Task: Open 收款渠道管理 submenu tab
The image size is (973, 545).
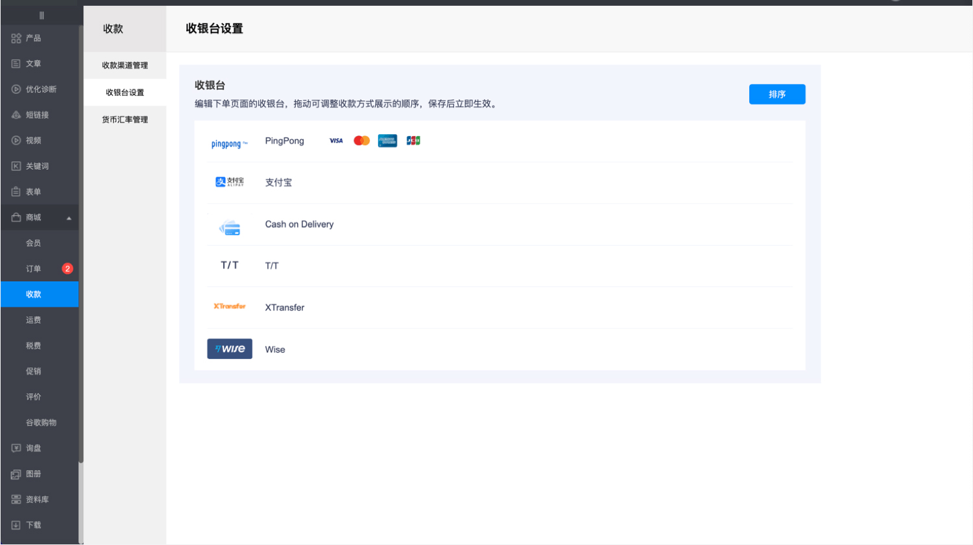Action: click(125, 65)
